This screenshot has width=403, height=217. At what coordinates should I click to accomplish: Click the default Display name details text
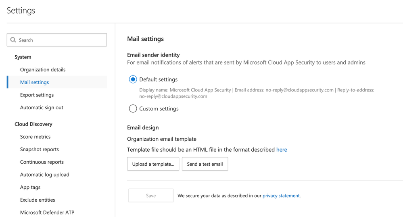257,93
